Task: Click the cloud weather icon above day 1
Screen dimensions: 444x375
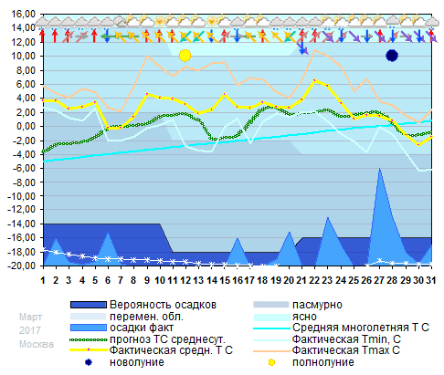Action: 42,22
